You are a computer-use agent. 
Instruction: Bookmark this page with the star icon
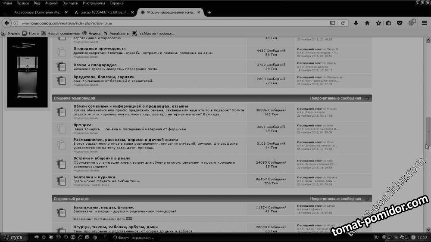pyautogui.click(x=378, y=23)
